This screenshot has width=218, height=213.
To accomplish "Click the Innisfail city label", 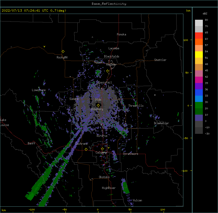I will click(x=105, y=82).
